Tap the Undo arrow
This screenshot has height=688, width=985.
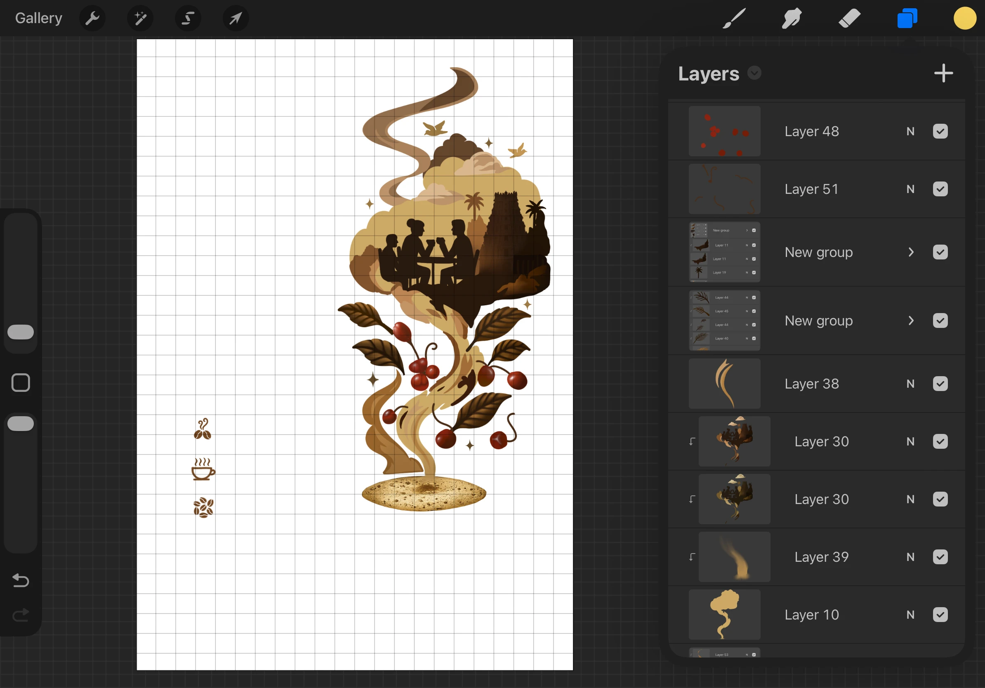point(21,580)
